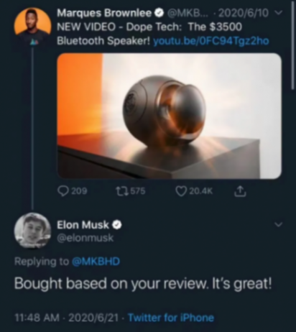Image resolution: width=296 pixels, height=332 pixels.
Task: Click the Elon Musk display name
Action: pyautogui.click(x=83, y=225)
